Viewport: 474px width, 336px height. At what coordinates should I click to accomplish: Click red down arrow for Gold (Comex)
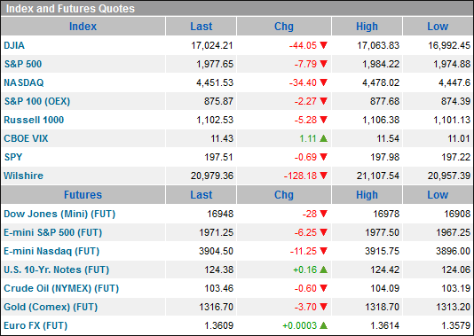323,307
